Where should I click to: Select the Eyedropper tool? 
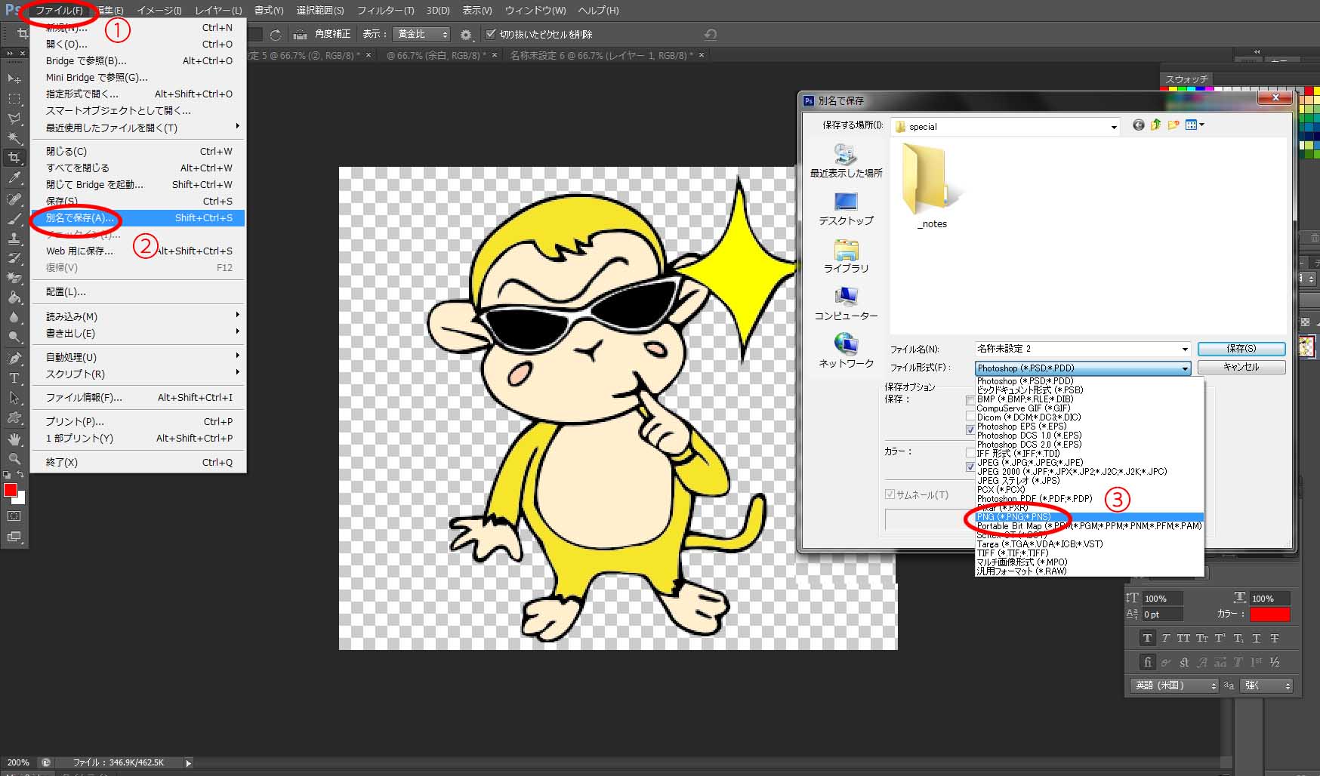tap(14, 178)
